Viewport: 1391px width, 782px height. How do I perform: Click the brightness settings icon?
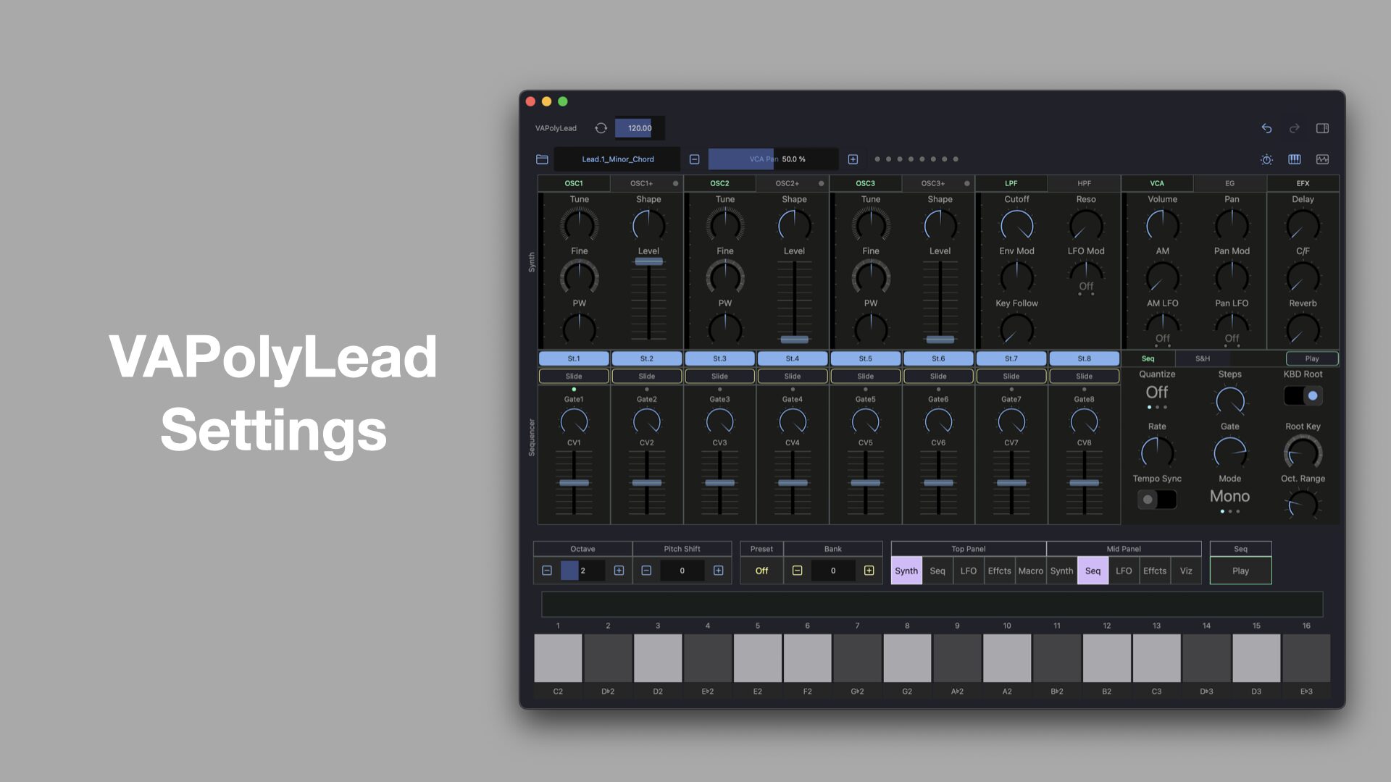click(1266, 159)
